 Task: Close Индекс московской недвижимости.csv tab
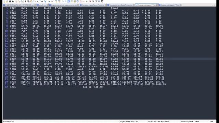coord(78,5)
